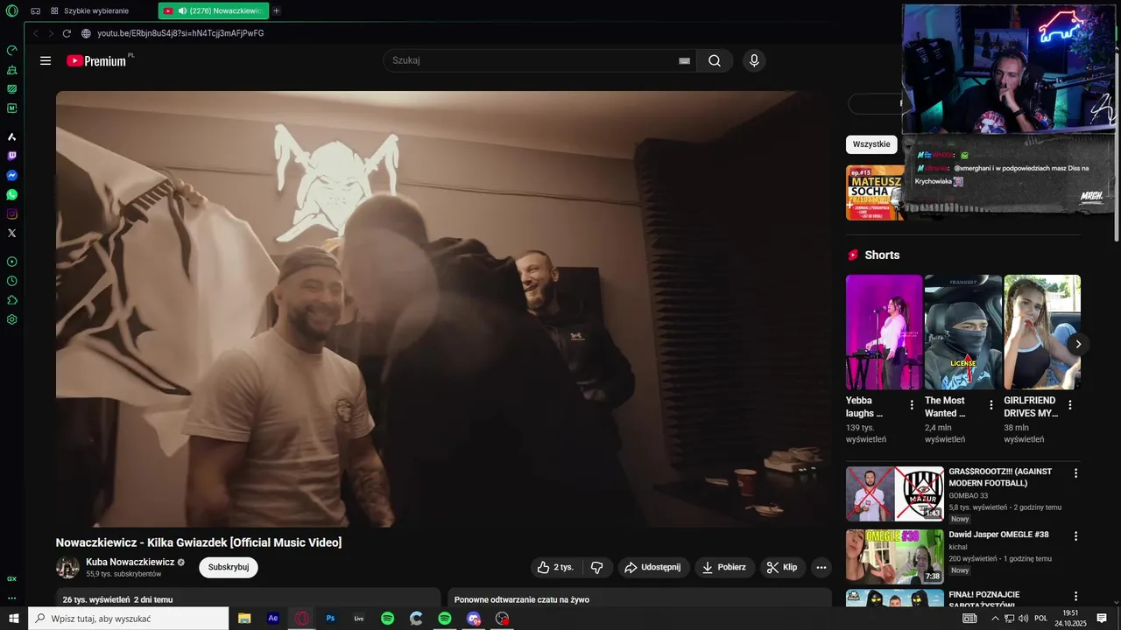Select the Wszystkie filter chip

pos(871,144)
